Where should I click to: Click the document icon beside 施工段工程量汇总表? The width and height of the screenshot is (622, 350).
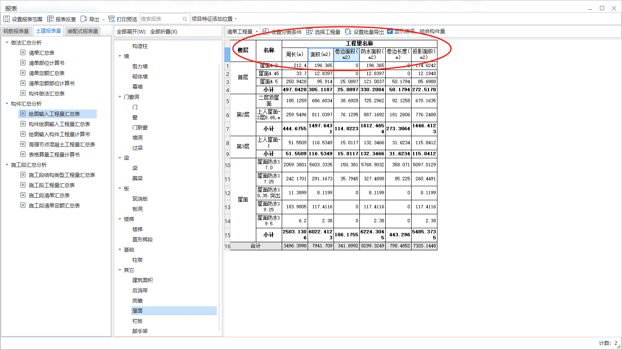pos(23,185)
